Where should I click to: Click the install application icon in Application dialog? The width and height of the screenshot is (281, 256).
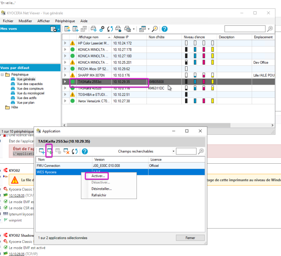tap(41, 151)
